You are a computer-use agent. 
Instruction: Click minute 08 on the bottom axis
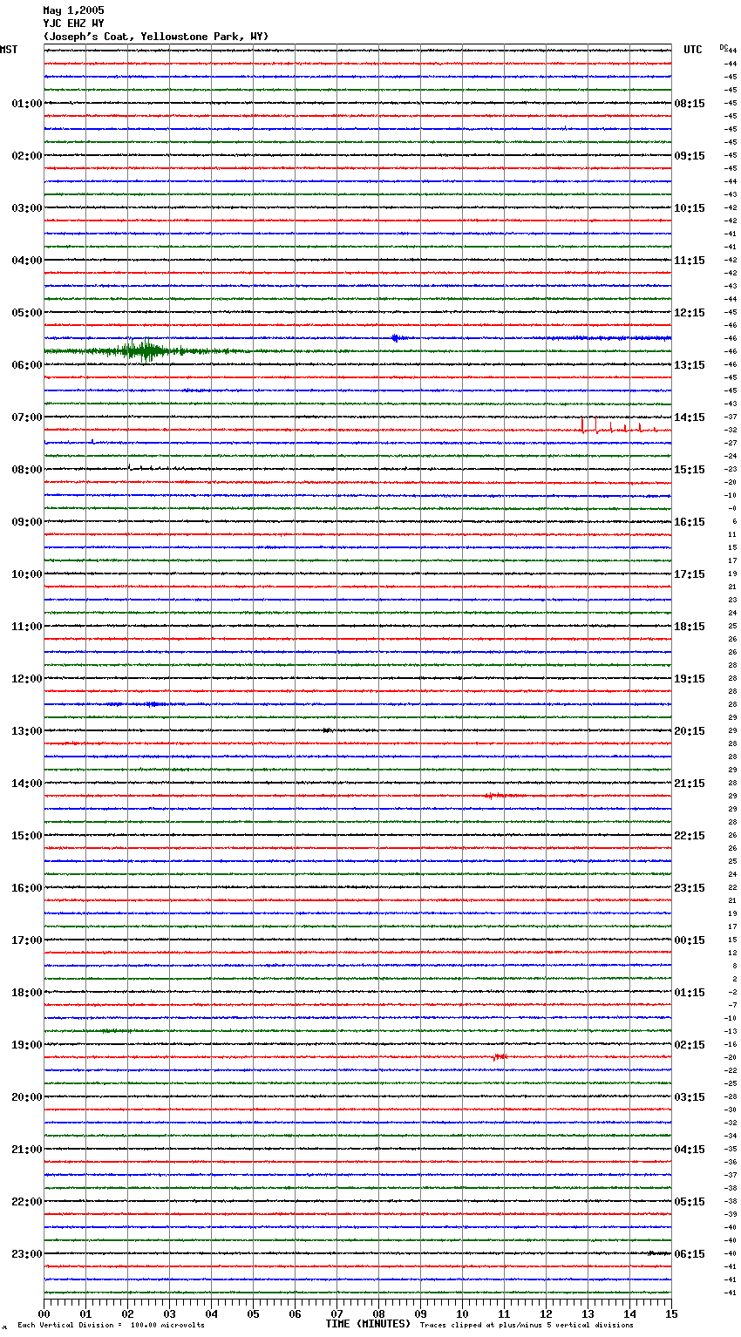tap(378, 1313)
